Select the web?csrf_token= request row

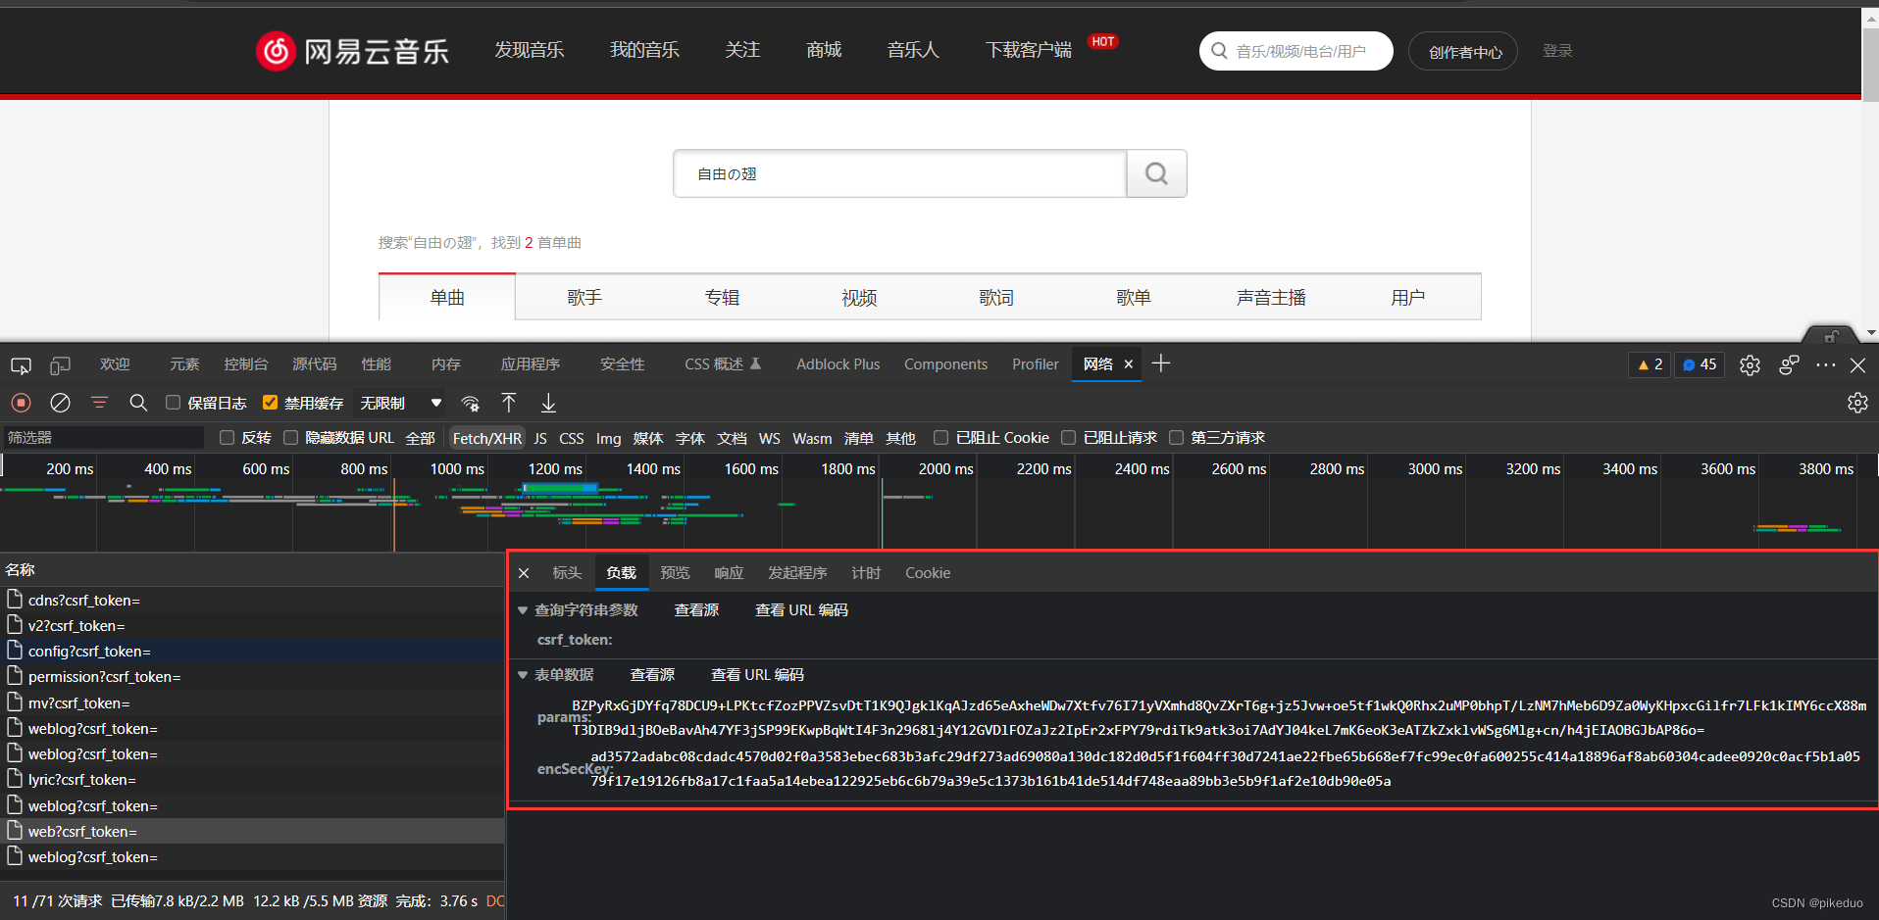(x=252, y=831)
